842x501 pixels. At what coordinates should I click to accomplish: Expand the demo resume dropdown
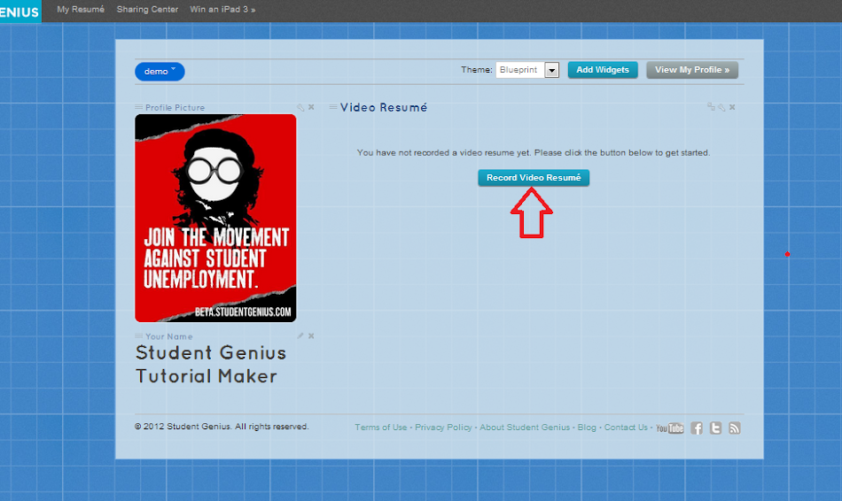[x=160, y=72]
